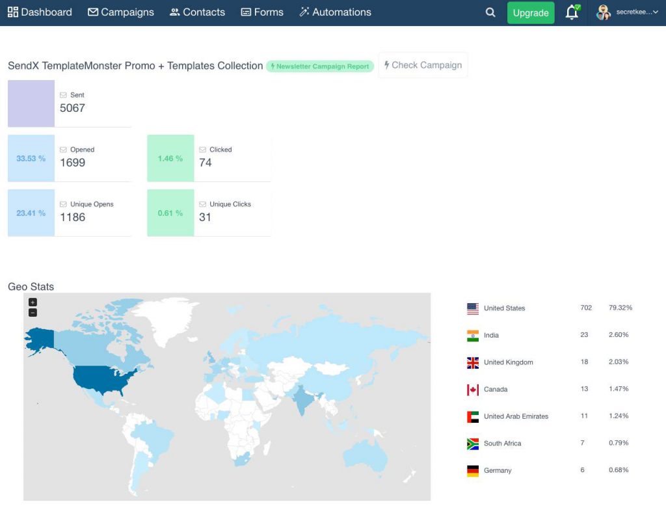Zoom in on the geo map
The height and width of the screenshot is (506, 666).
click(x=33, y=302)
